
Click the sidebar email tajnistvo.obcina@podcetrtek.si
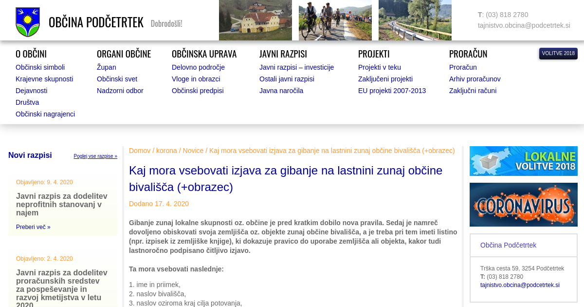(x=520, y=285)
